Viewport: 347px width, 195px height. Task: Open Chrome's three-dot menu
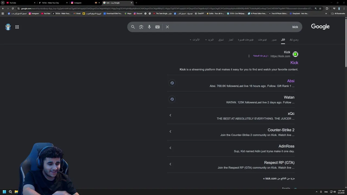[x=343, y=8]
